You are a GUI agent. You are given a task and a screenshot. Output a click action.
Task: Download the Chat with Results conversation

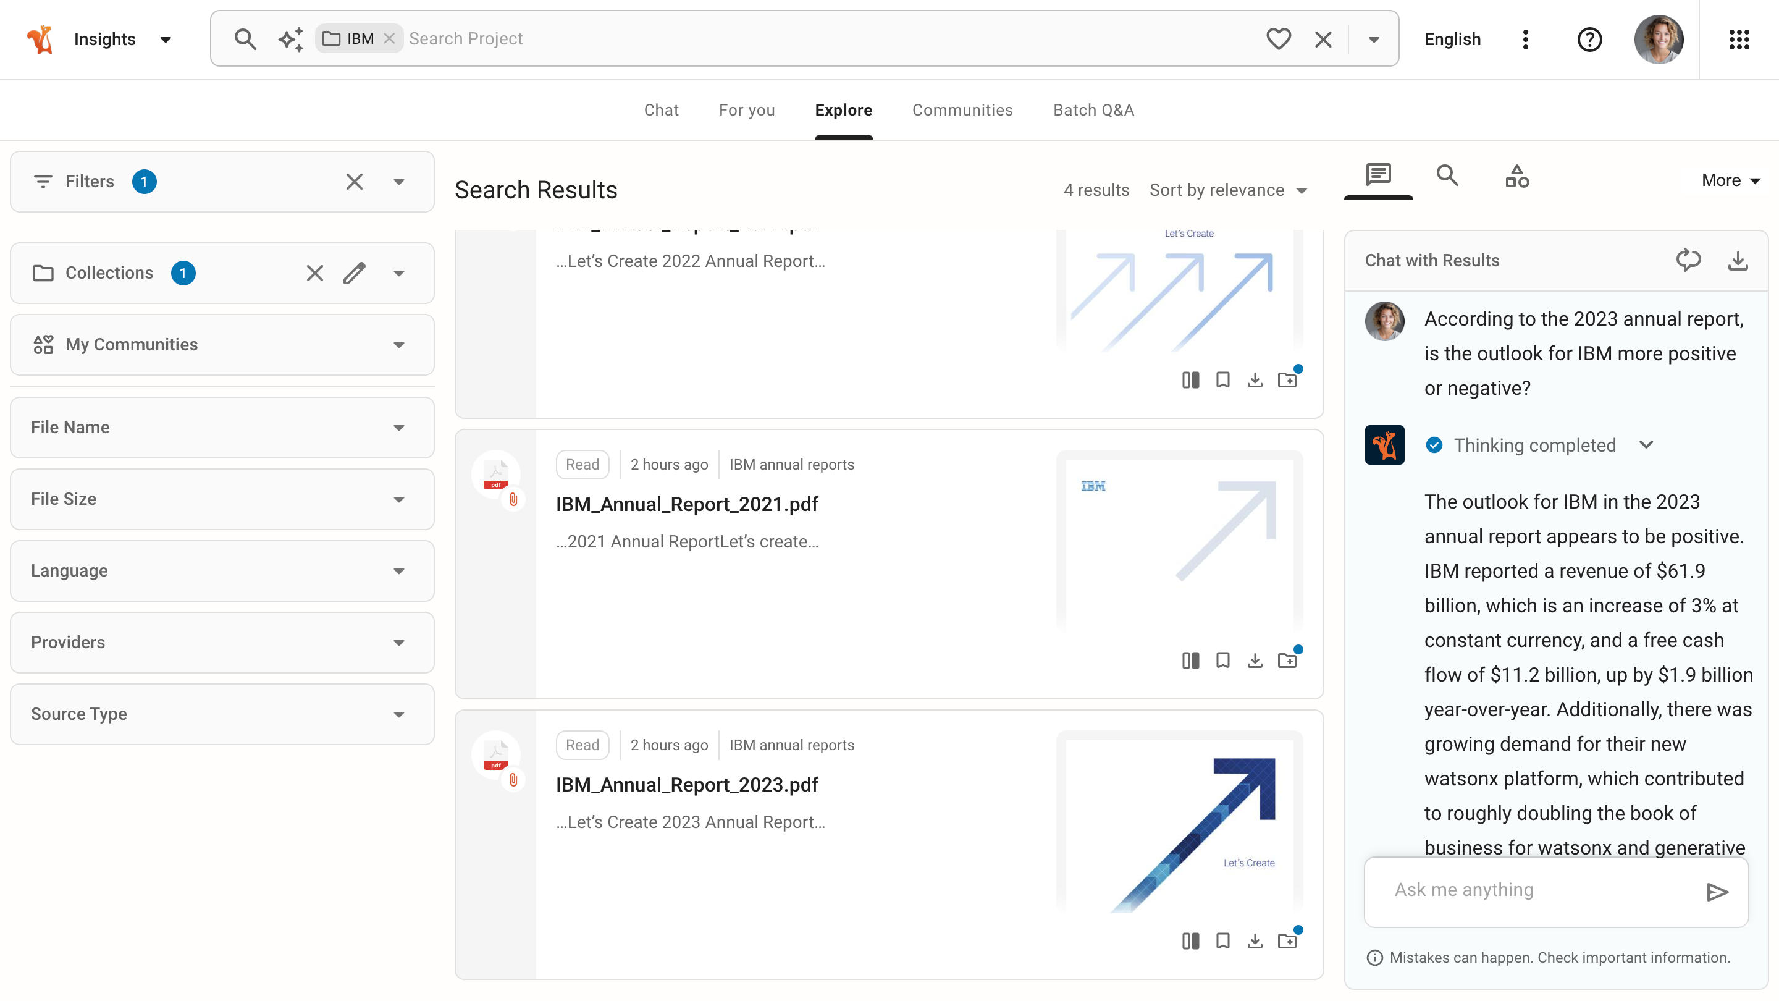coord(1738,260)
